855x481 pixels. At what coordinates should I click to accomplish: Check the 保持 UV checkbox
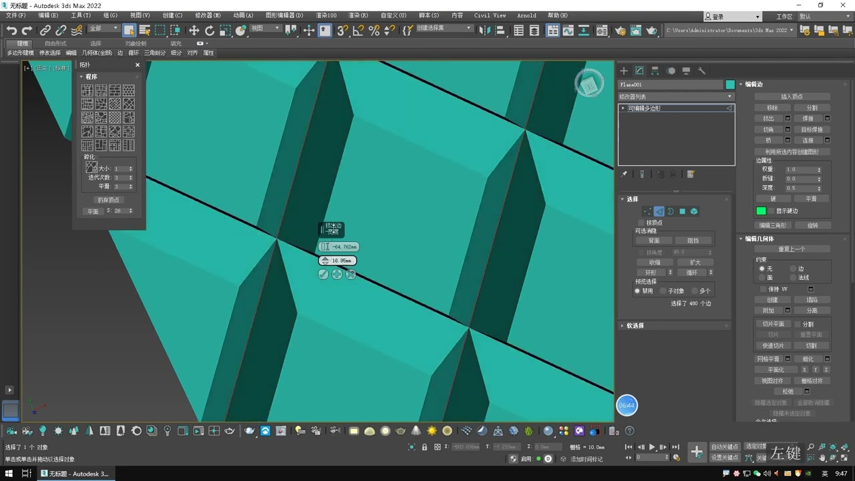(x=762, y=289)
